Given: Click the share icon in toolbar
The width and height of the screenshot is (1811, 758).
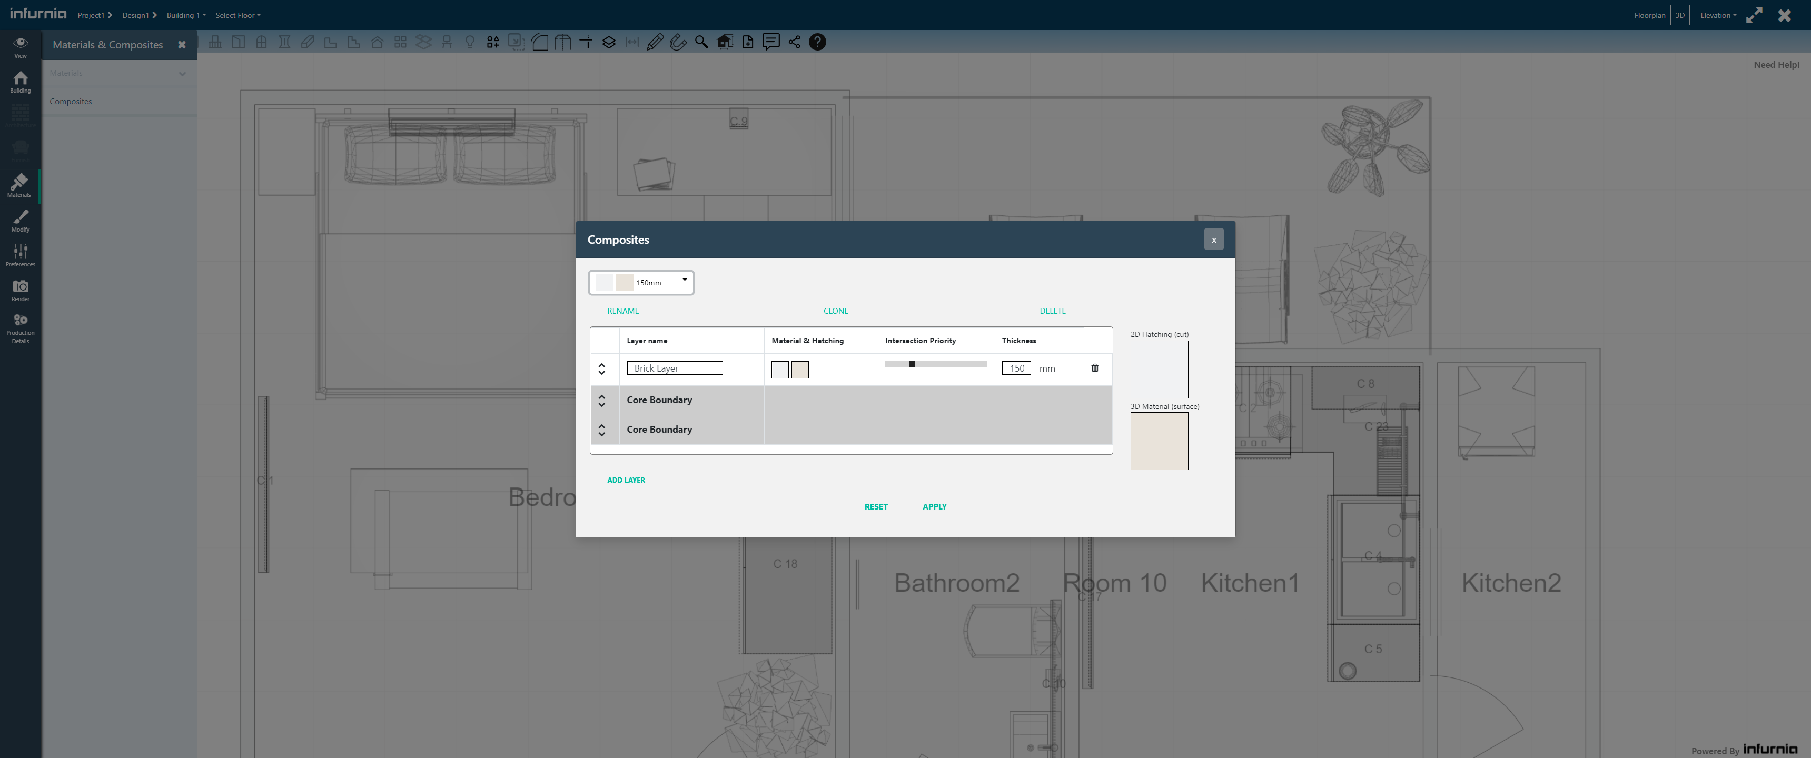Looking at the screenshot, I should click(795, 42).
